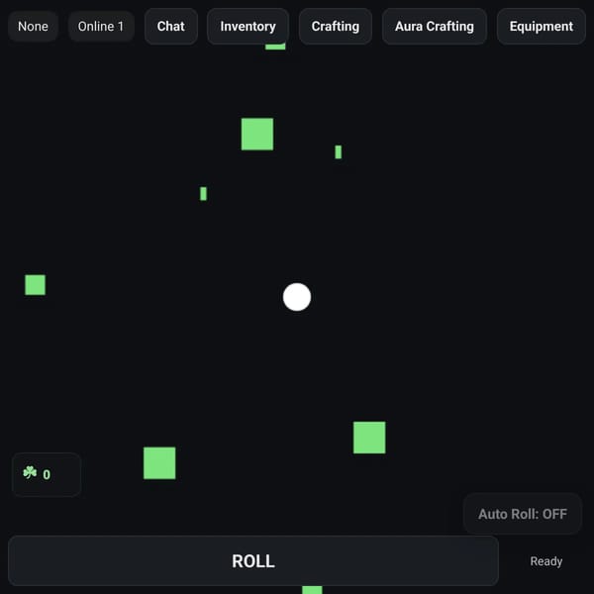
Task: Click the large green square nearest the luck counter
Action: pyautogui.click(x=159, y=463)
